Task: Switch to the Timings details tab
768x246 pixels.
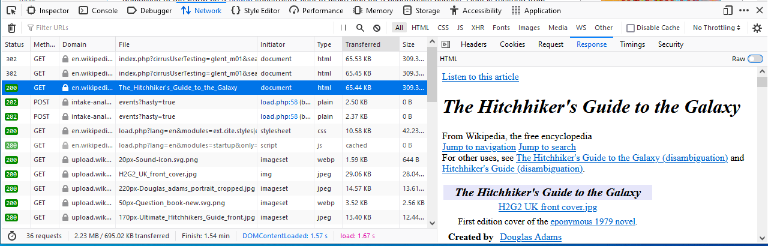Action: tap(632, 44)
